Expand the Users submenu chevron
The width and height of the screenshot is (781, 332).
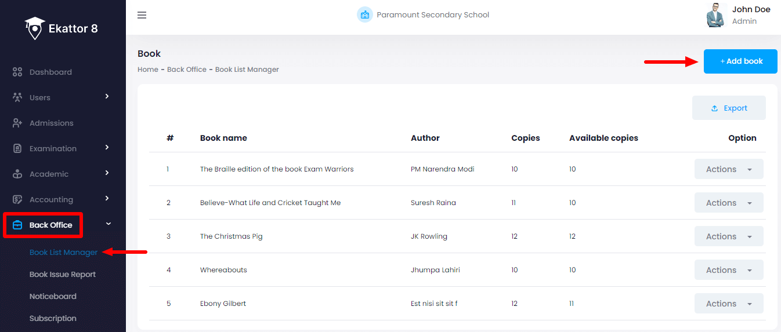tap(107, 97)
